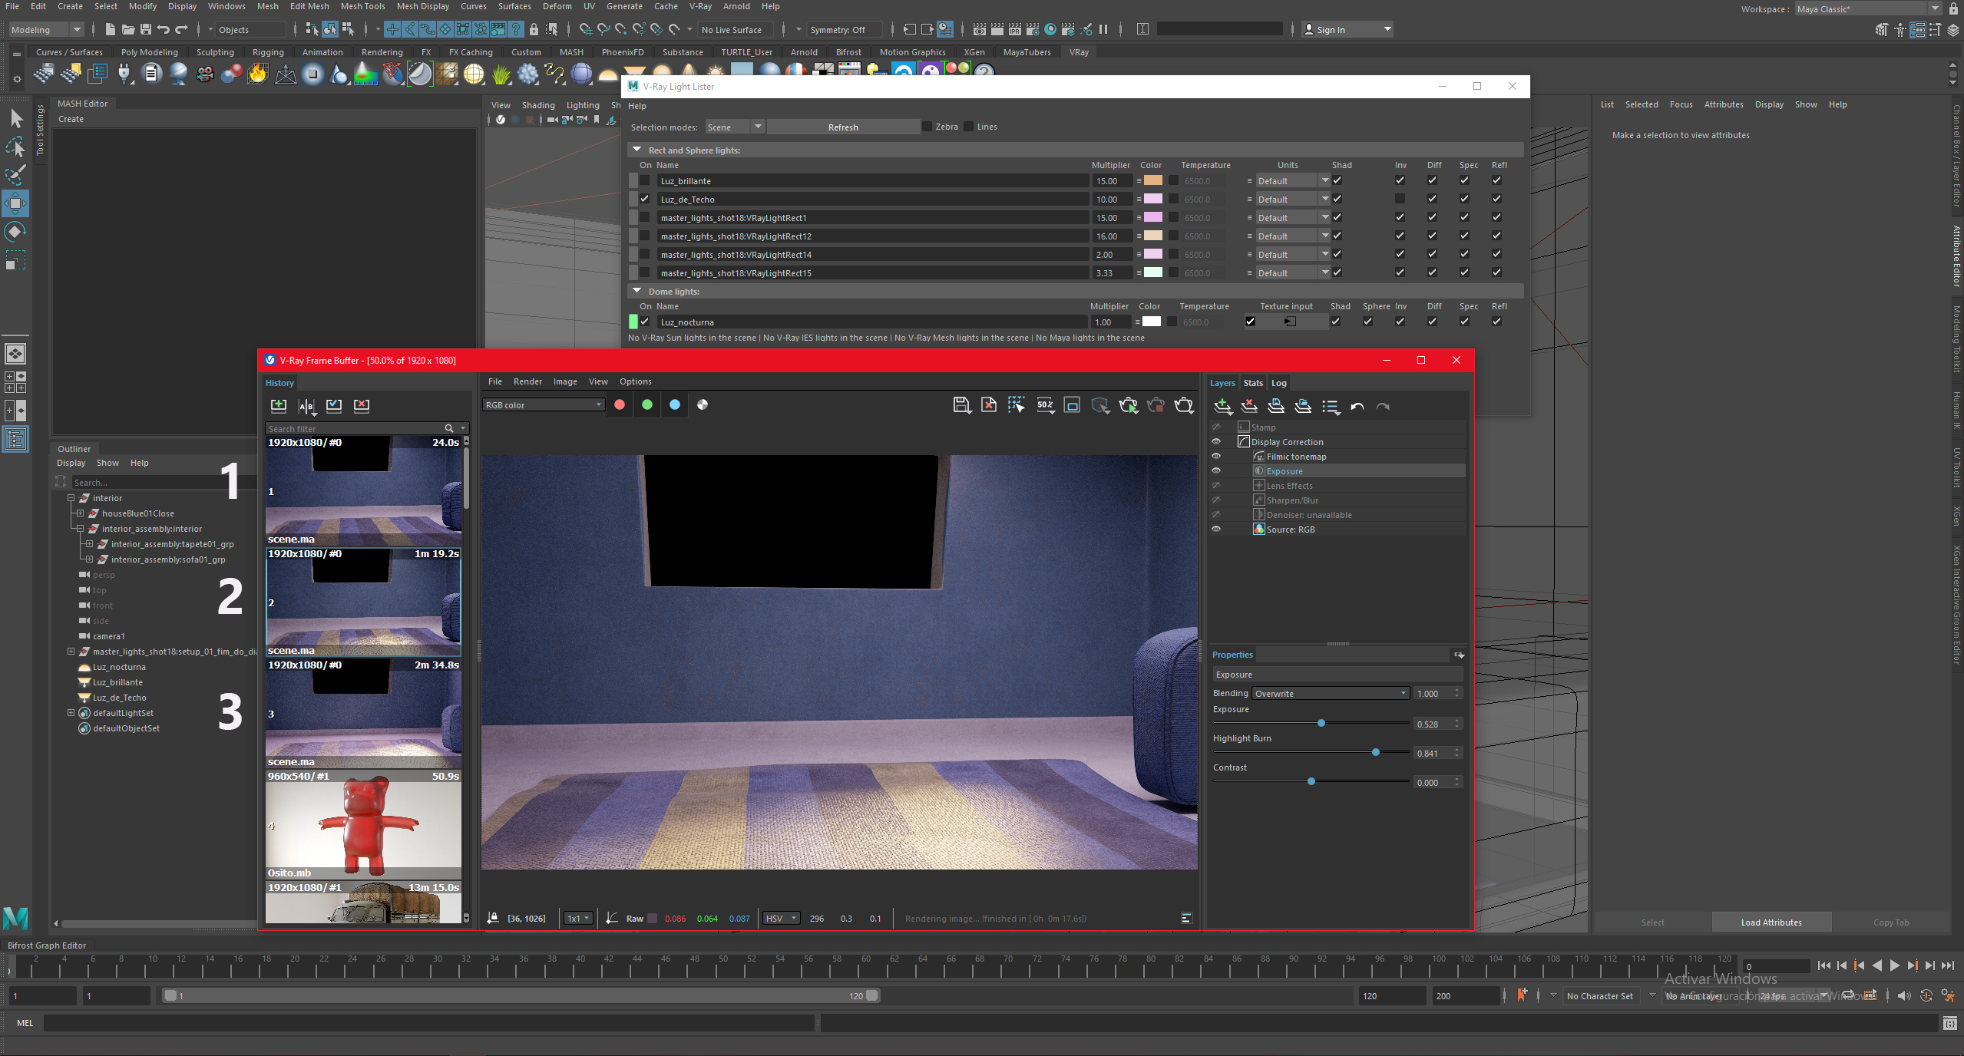Switch to alpha mono channel in VFB
This screenshot has width=1964, height=1056.
[703, 404]
